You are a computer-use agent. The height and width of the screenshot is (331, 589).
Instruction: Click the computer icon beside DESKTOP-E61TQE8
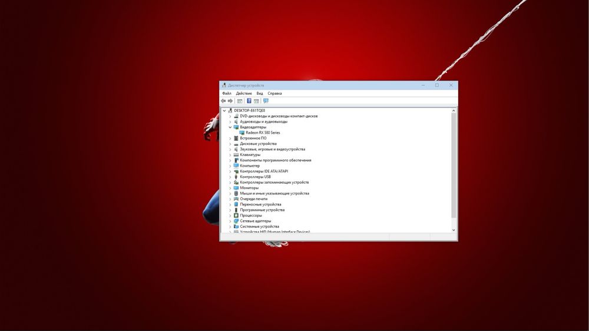click(x=230, y=111)
